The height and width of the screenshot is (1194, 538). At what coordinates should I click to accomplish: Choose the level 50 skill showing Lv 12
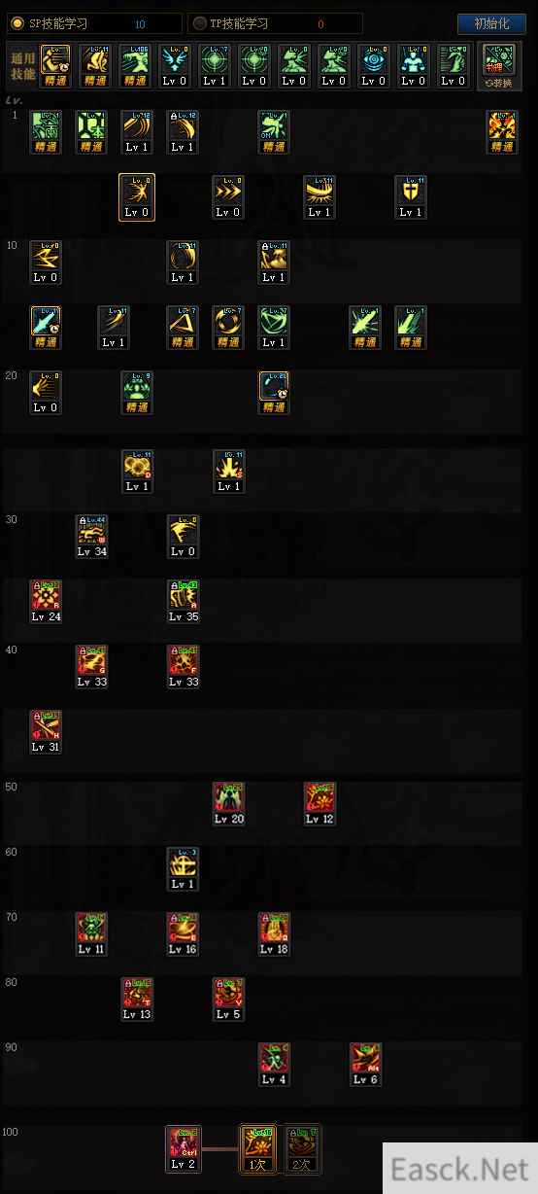(x=319, y=804)
